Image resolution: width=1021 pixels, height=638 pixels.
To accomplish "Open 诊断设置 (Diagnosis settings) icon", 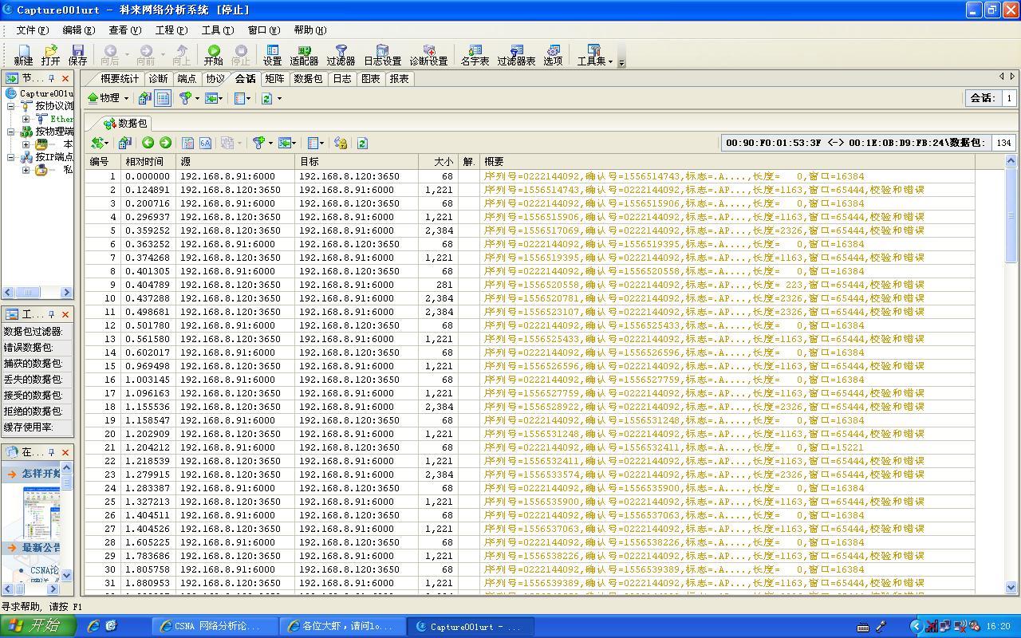I will [428, 54].
